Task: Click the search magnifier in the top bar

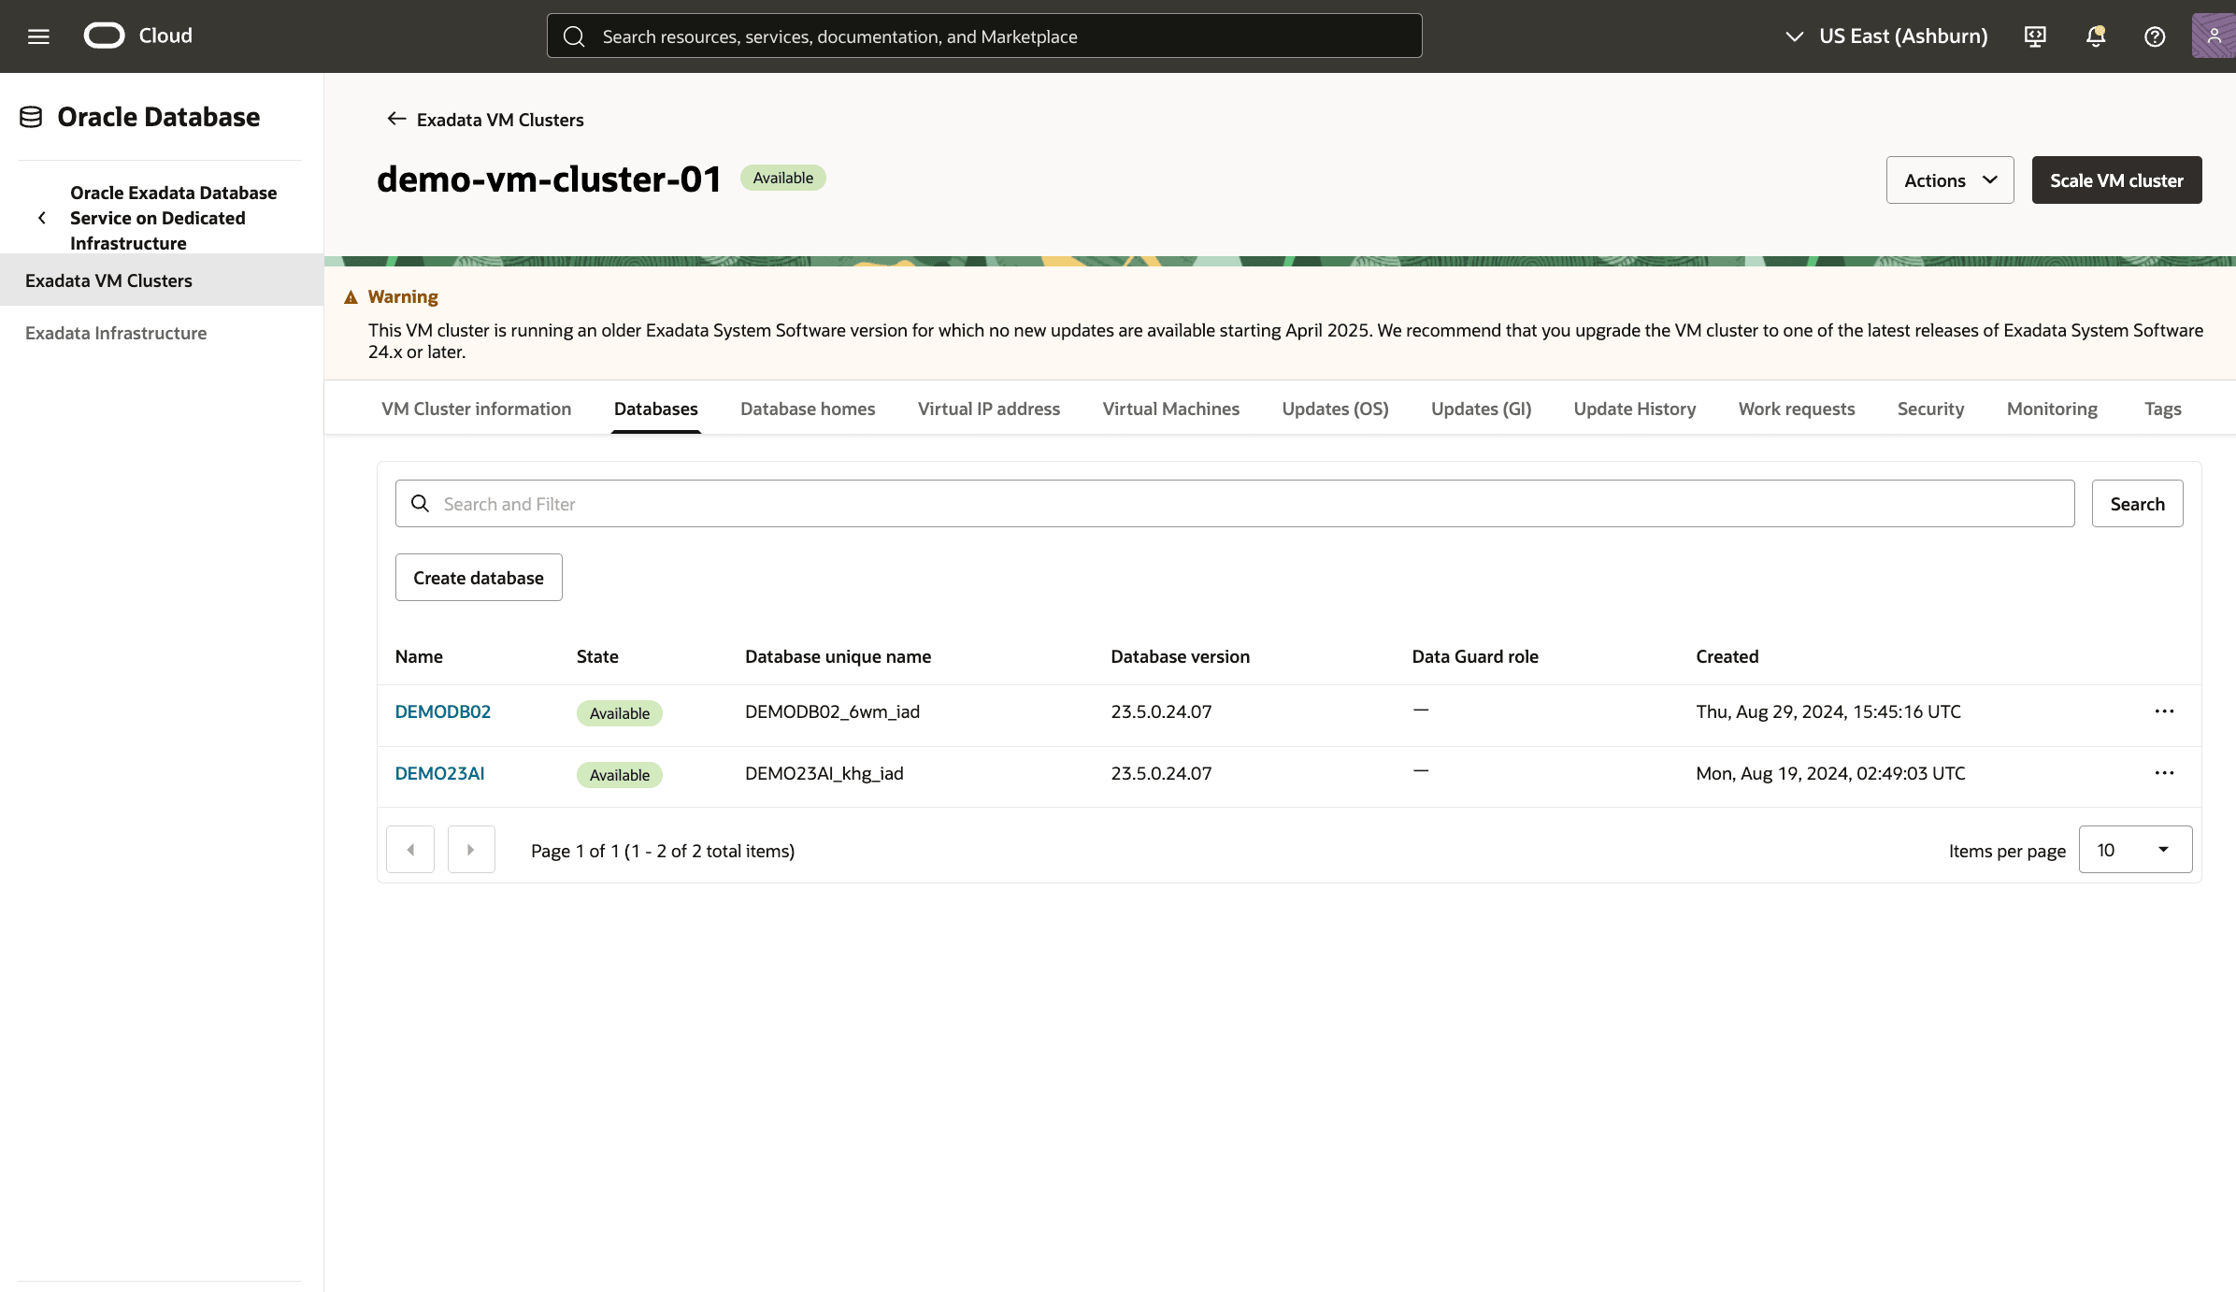Action: coord(574,36)
